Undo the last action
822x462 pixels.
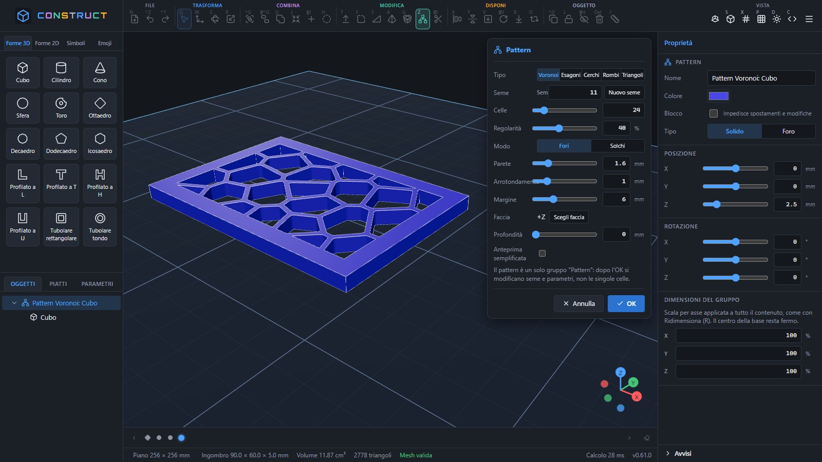click(150, 19)
